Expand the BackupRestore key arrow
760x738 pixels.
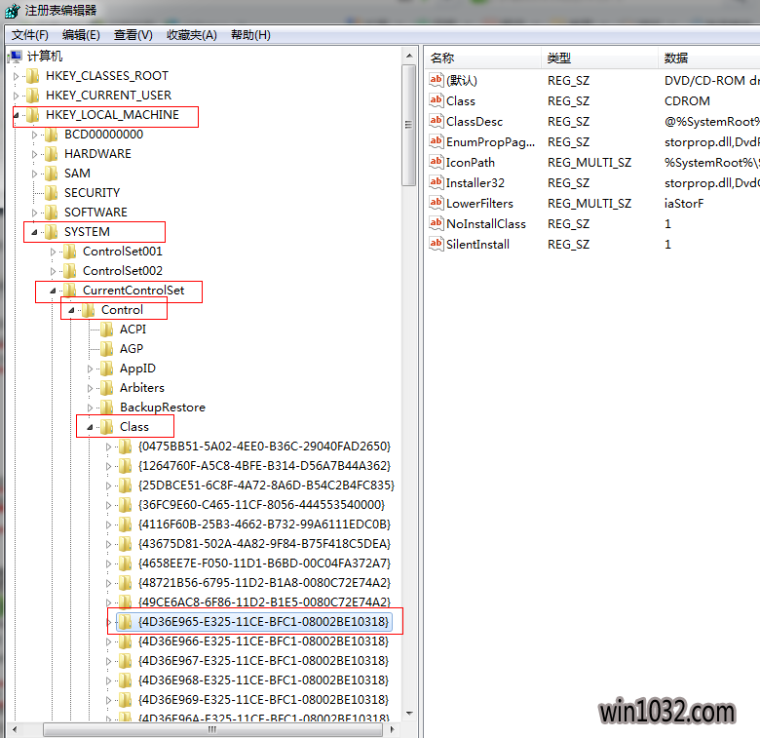91,408
